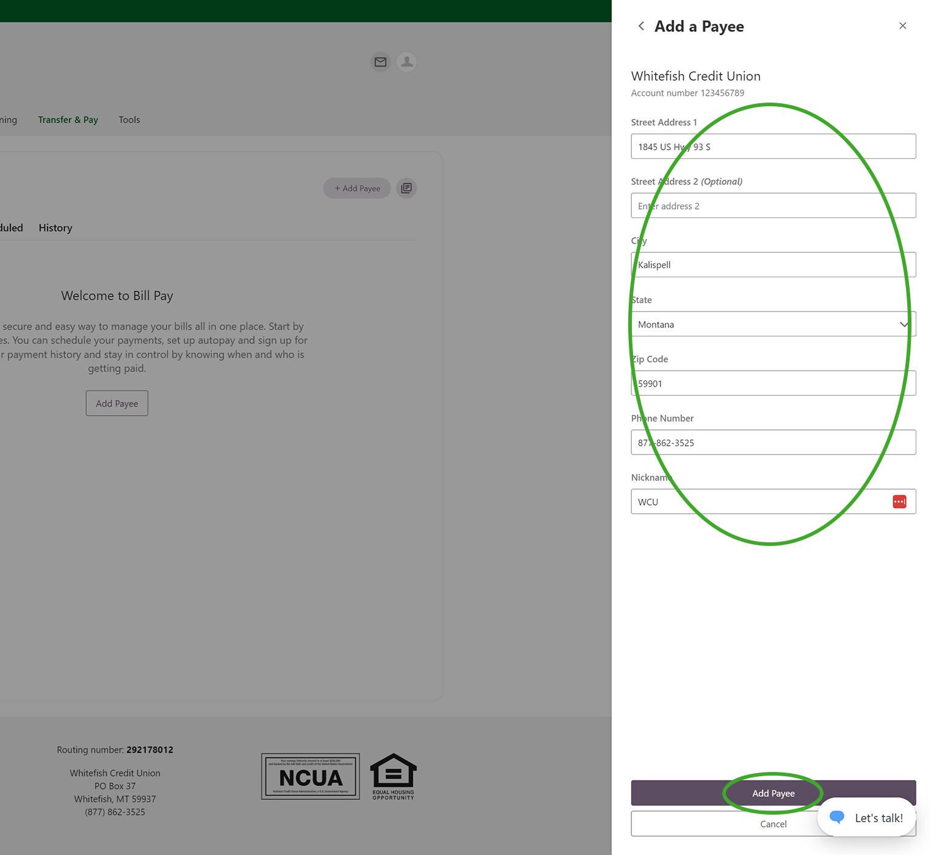Open the Transfer & Pay menu

coord(68,120)
